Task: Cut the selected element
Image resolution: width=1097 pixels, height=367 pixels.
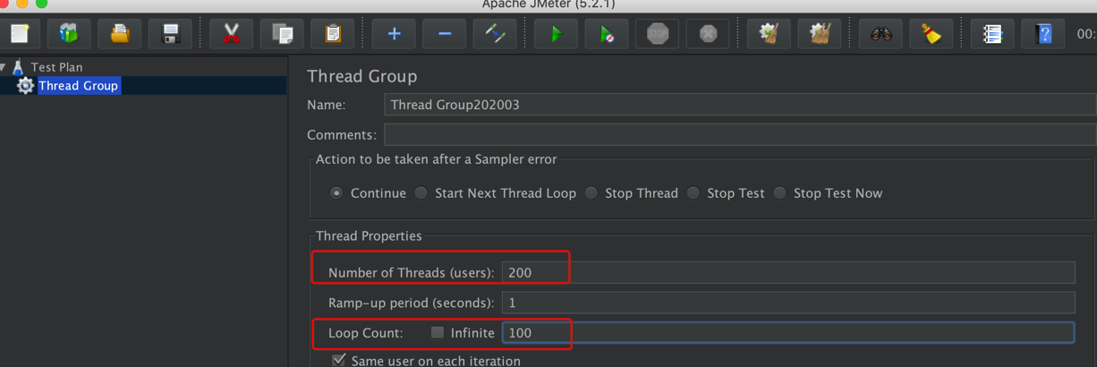Action: click(232, 34)
